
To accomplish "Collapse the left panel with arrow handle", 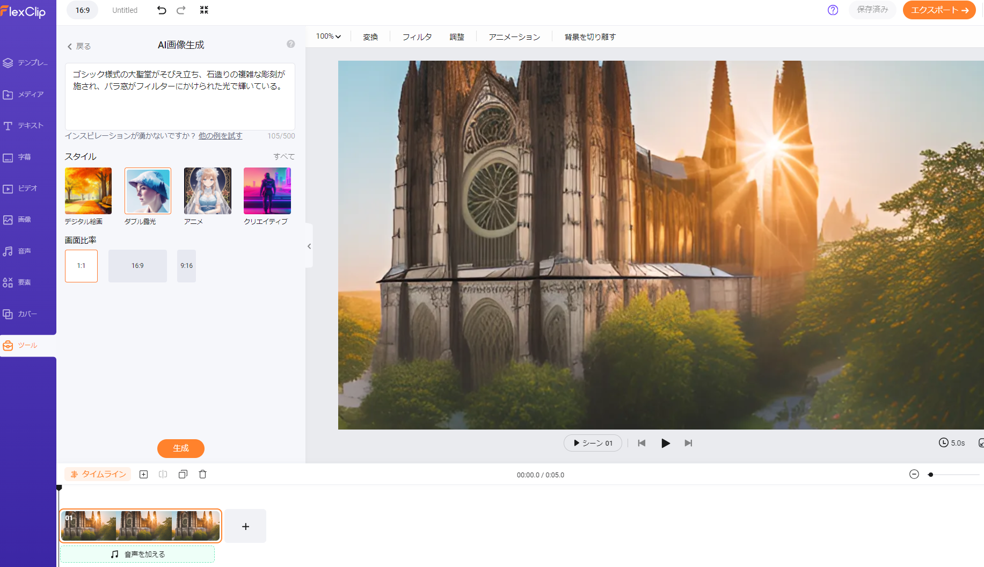I will (309, 246).
